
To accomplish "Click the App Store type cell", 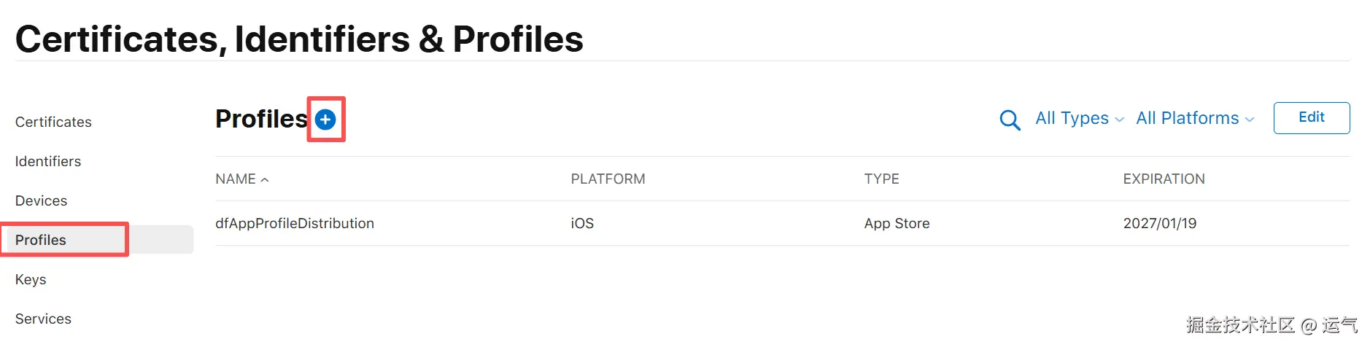I will coord(897,223).
